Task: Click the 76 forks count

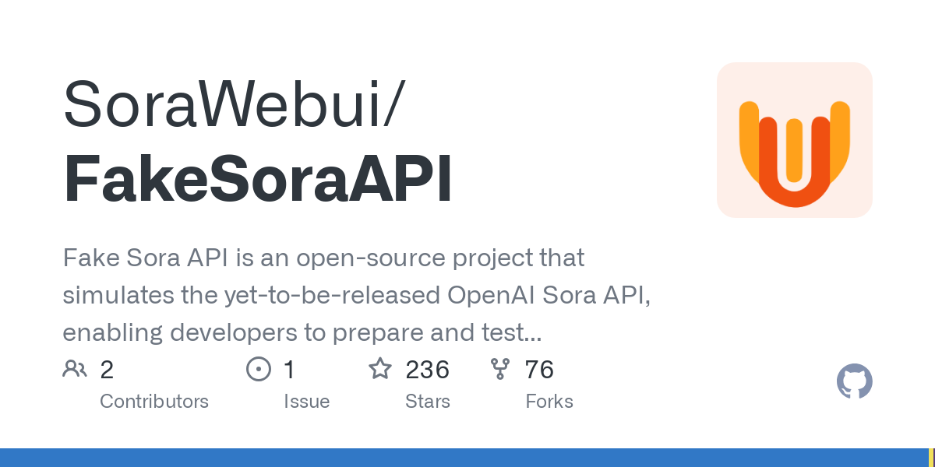Action: coord(539,369)
